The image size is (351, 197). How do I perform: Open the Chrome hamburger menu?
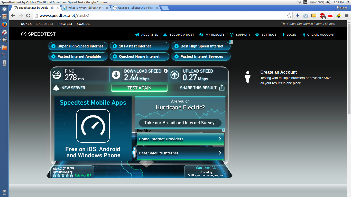[x=347, y=15]
